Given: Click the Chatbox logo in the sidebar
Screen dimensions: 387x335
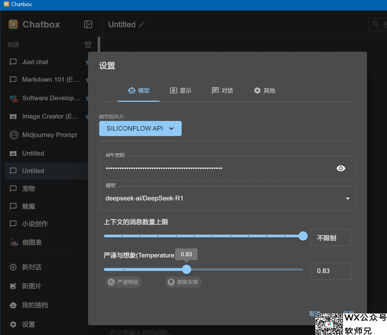Looking at the screenshot, I should coord(13,24).
